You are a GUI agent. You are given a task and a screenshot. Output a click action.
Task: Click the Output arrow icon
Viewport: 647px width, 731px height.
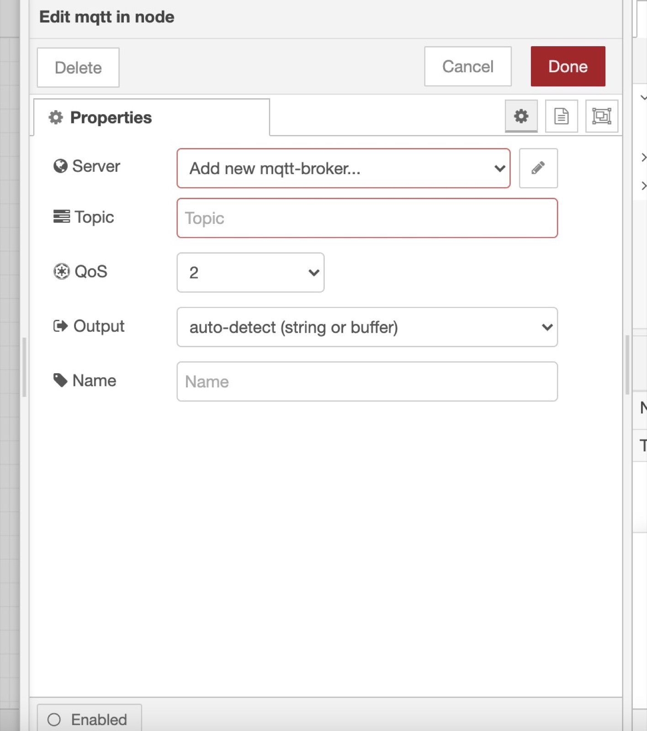60,326
